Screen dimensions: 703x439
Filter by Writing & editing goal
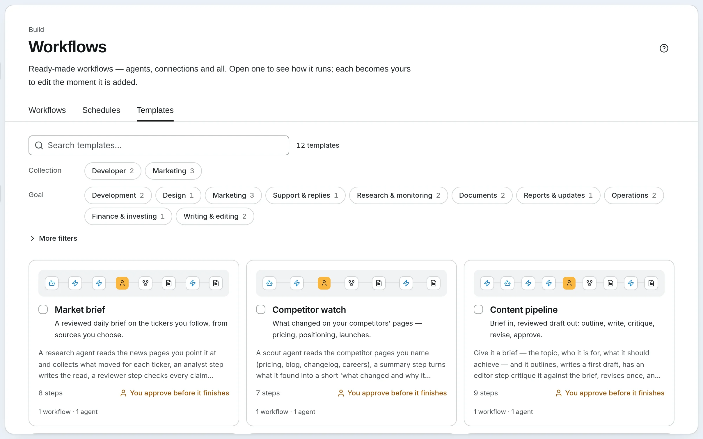(x=215, y=216)
